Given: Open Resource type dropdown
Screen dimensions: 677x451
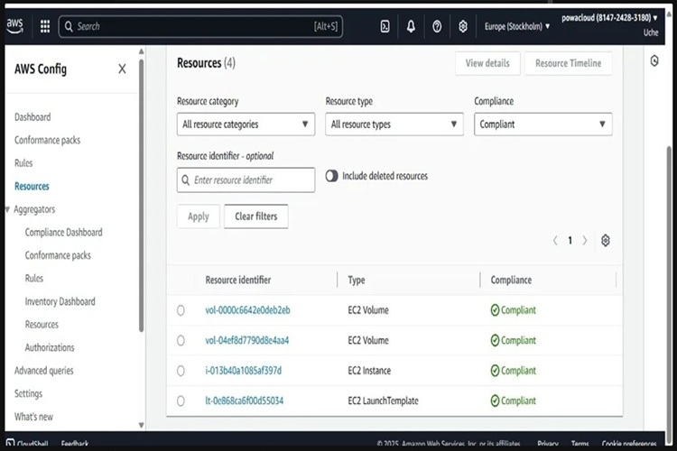Looking at the screenshot, I should [394, 124].
